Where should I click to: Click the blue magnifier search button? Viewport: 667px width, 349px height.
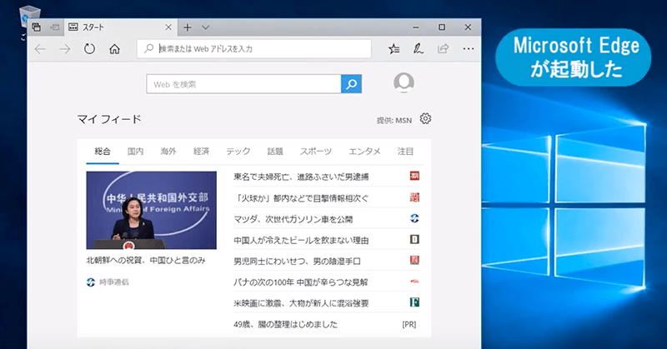351,84
